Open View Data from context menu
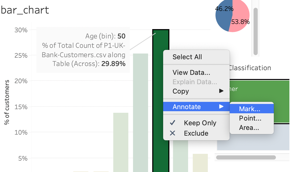The height and width of the screenshot is (172, 292). coord(191,72)
